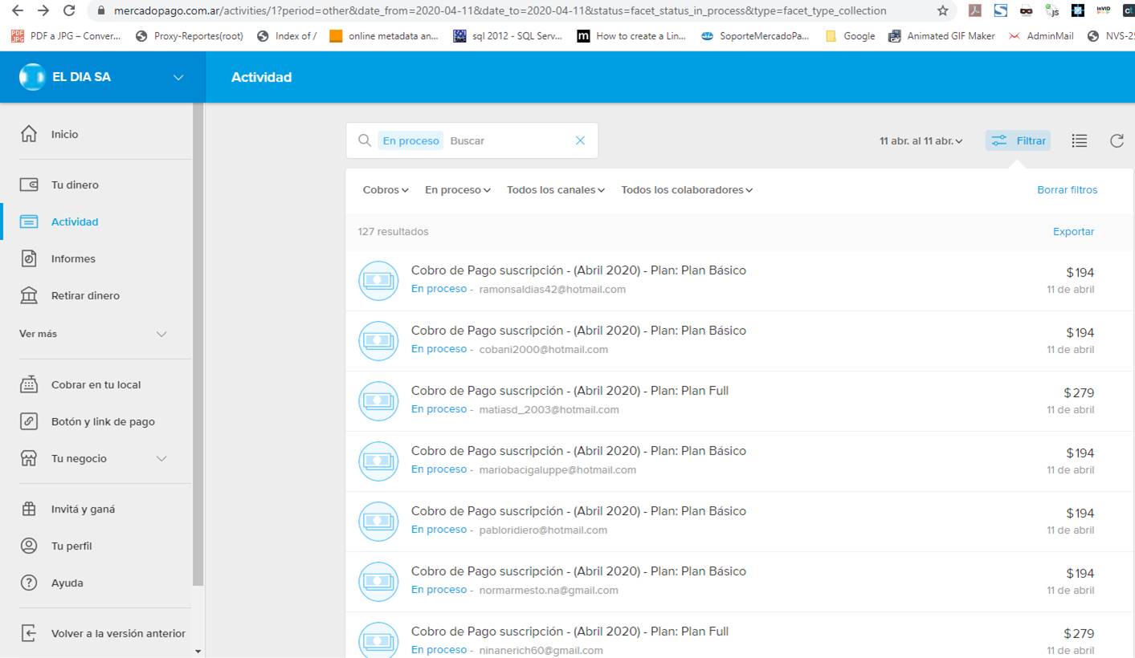The height and width of the screenshot is (658, 1135).
Task: Switch to list view icon near Filtrar
Action: pos(1079,141)
